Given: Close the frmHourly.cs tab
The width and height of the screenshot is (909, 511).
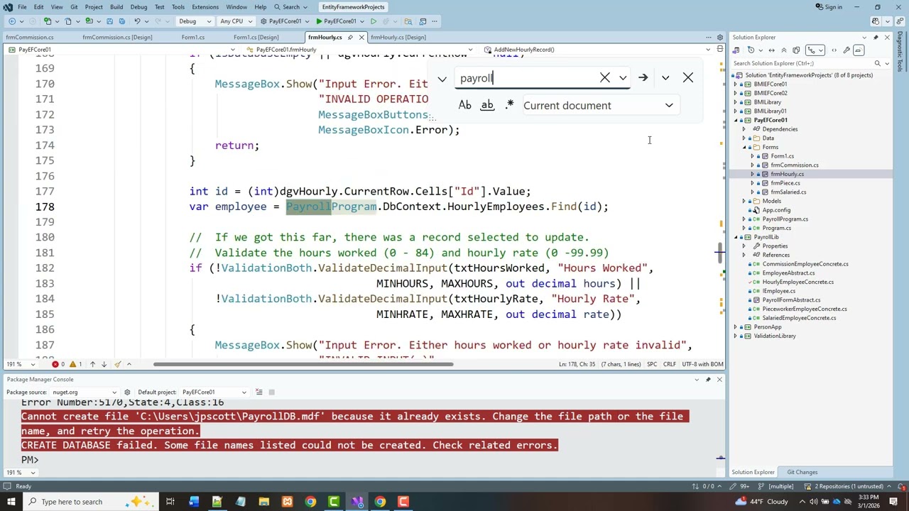Looking at the screenshot, I should point(361,37).
